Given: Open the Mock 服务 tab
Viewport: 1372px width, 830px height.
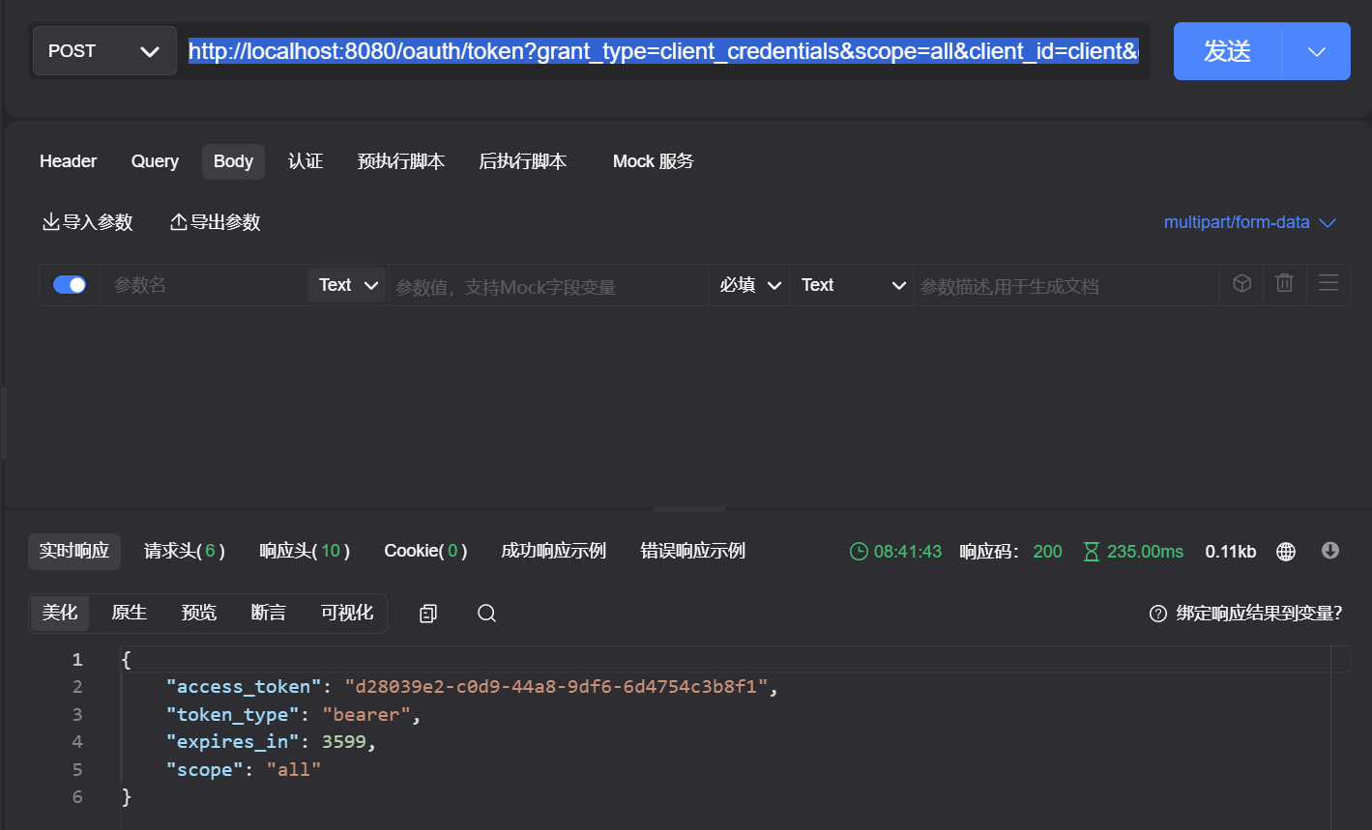Looking at the screenshot, I should 654,161.
